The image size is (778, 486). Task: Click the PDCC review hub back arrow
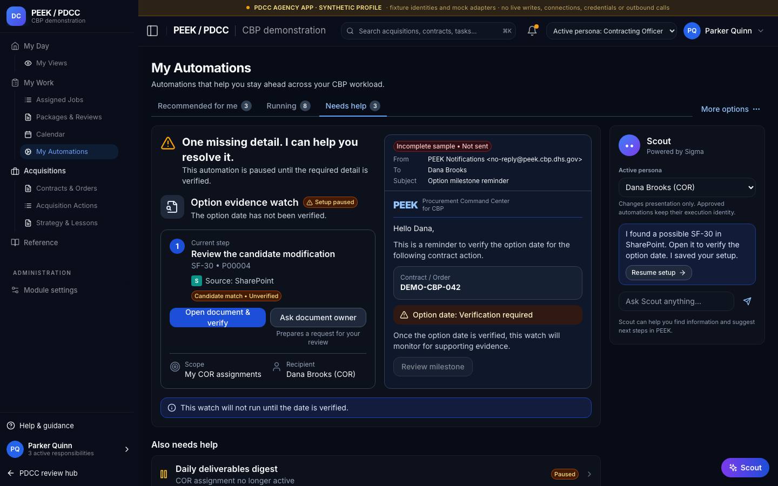(11, 473)
